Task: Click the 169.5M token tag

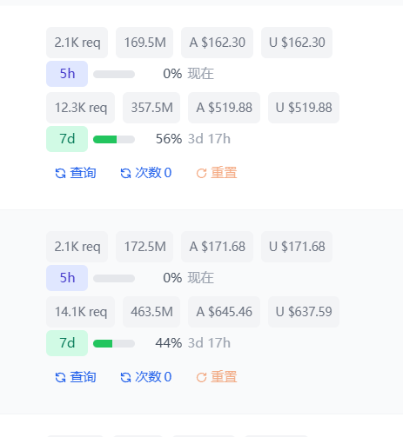Action: [x=144, y=43]
